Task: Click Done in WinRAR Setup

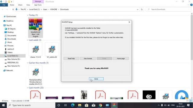Action: [x=96, y=79]
